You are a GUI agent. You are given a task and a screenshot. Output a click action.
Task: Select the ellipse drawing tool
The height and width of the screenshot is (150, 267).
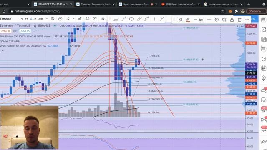click(x=131, y=19)
